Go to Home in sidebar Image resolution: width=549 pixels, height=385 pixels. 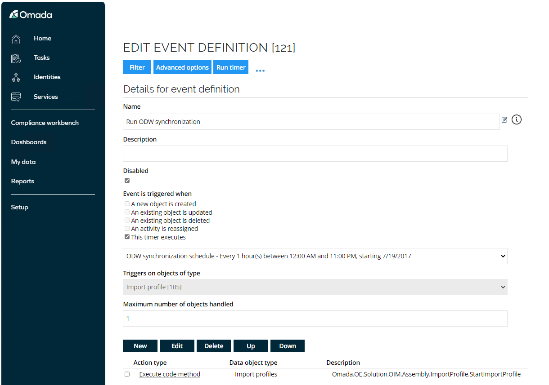click(x=42, y=39)
